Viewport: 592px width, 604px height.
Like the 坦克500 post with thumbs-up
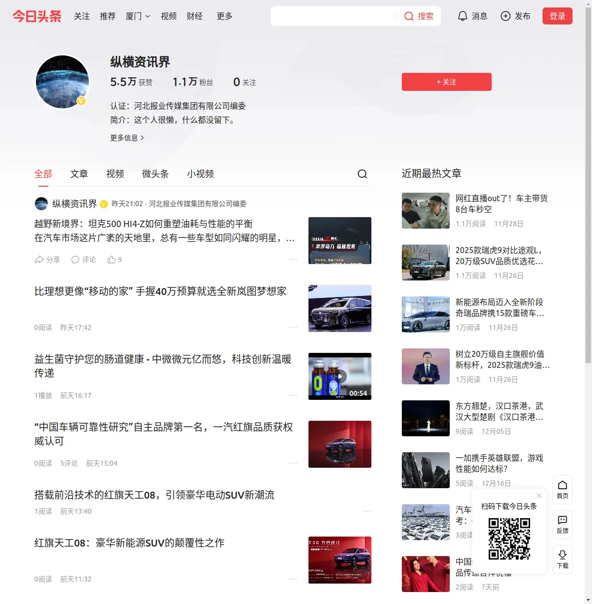(x=115, y=260)
